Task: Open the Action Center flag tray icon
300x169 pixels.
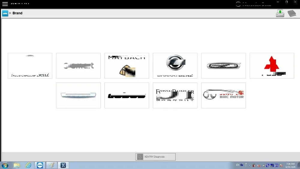Action: pos(281,165)
